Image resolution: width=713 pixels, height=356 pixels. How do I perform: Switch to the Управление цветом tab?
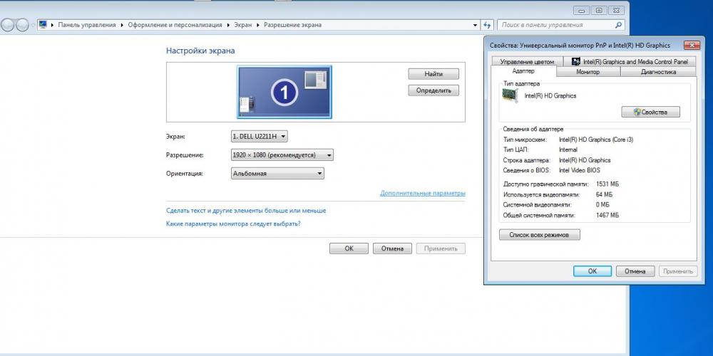(527, 62)
